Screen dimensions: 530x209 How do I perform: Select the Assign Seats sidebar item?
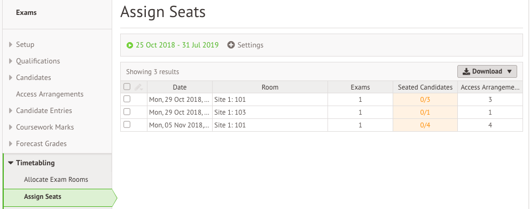coord(43,197)
